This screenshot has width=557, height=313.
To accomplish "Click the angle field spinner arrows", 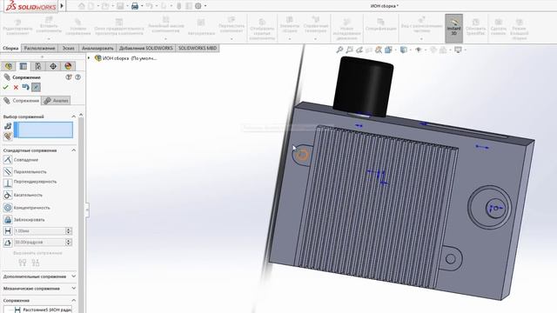I will pyautogui.click(x=69, y=243).
